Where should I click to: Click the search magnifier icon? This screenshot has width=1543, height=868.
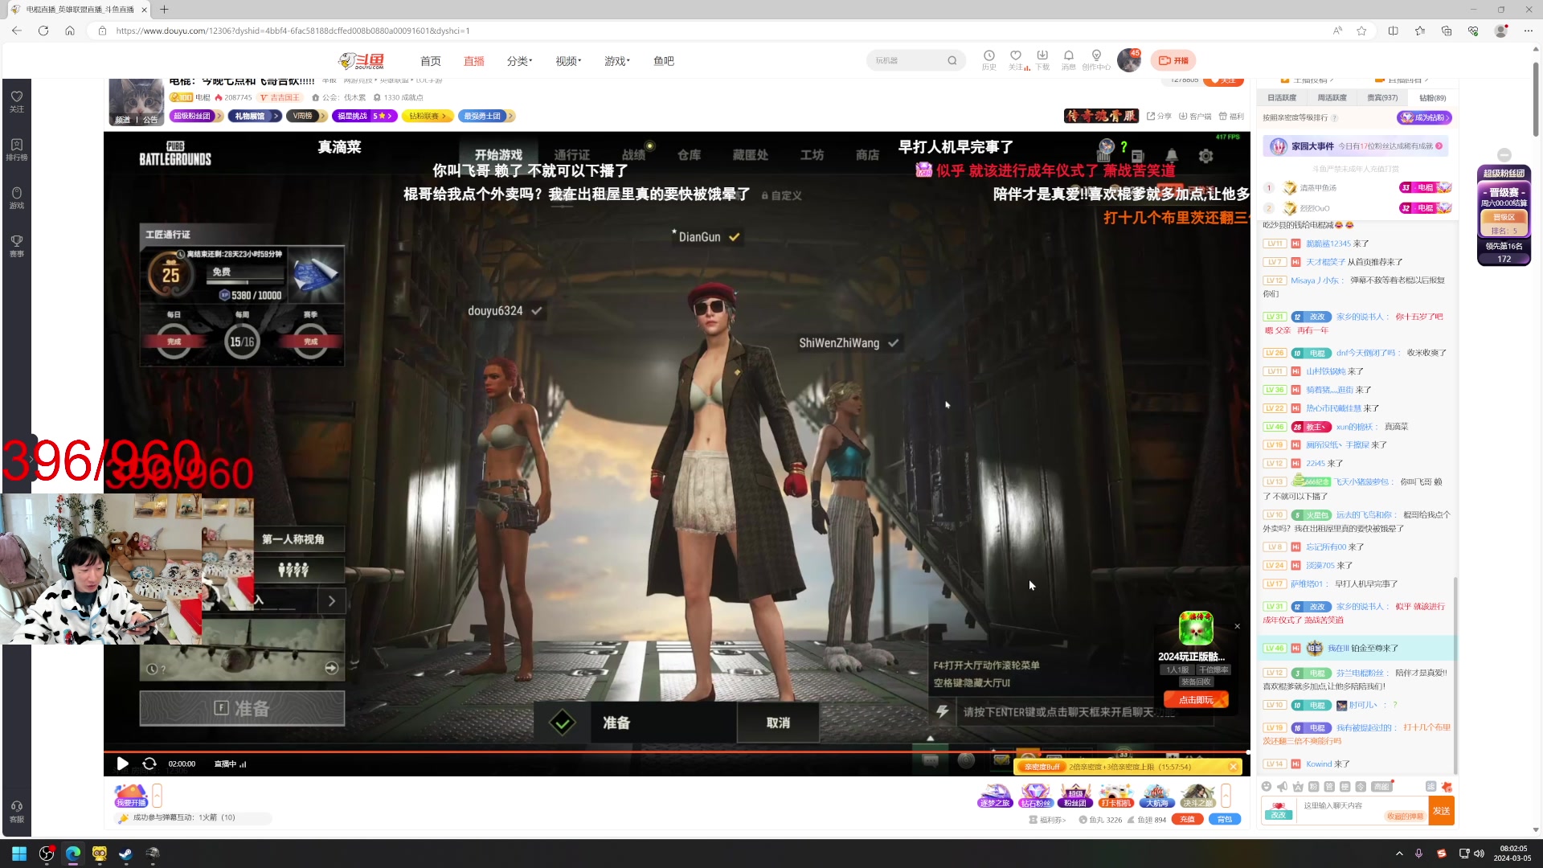tap(952, 60)
